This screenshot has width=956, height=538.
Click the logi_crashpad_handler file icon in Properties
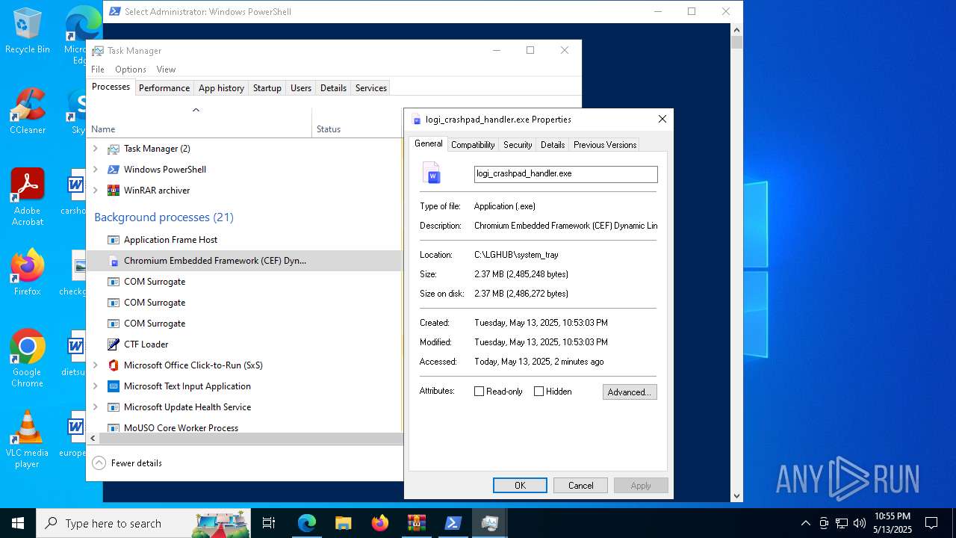pos(432,173)
